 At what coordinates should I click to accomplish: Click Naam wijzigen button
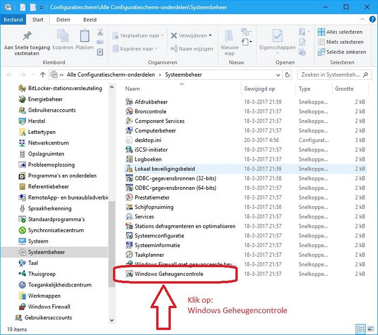[x=192, y=49]
